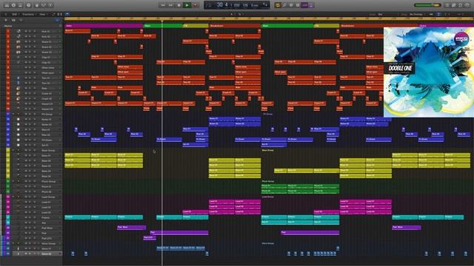This screenshot has height=266, width=474.
Task: Select the Polaris track name
Action: pyautogui.click(x=46, y=218)
